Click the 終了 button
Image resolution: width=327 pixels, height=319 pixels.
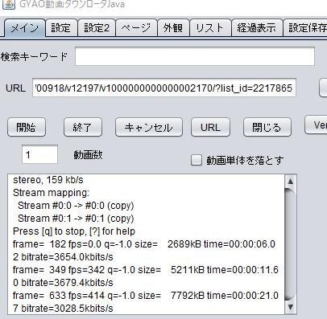83,127
